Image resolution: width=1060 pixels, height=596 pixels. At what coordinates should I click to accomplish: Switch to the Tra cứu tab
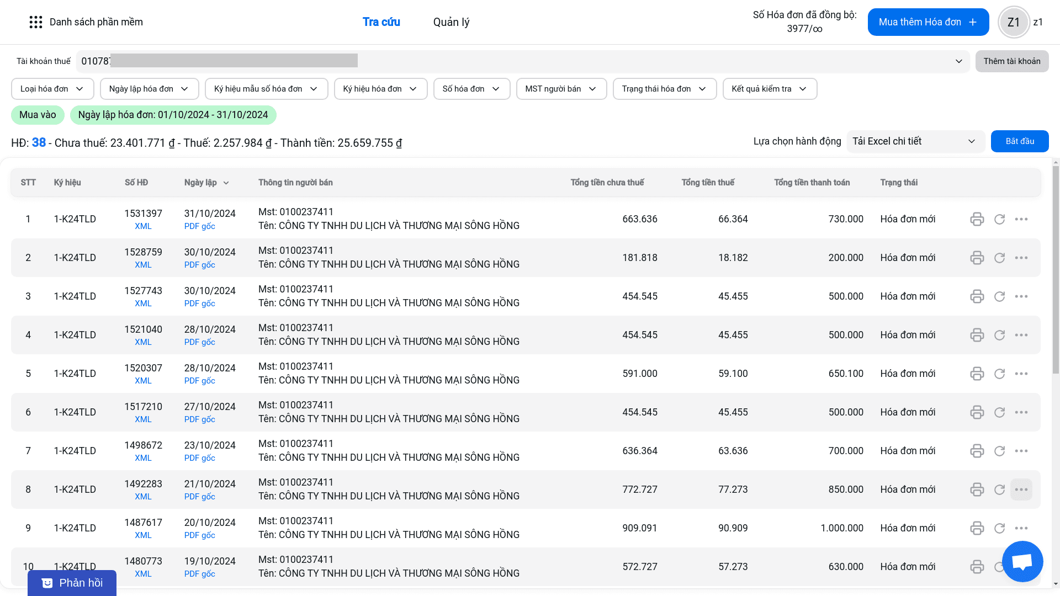click(x=381, y=22)
